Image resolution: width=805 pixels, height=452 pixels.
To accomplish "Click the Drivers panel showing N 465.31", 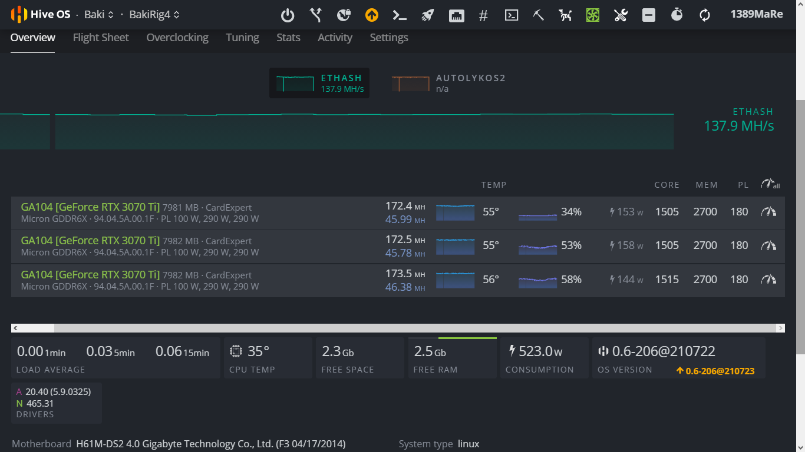I will [57, 403].
